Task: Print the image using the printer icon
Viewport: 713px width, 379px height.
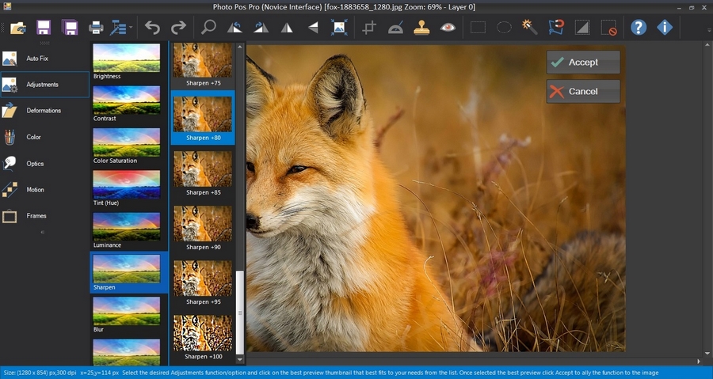Action: [96, 28]
